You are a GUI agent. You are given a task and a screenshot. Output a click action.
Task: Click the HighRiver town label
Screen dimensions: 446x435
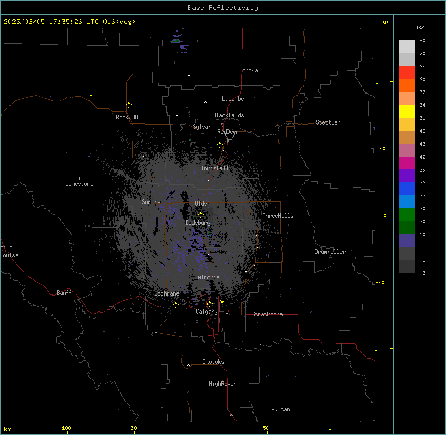(222, 384)
